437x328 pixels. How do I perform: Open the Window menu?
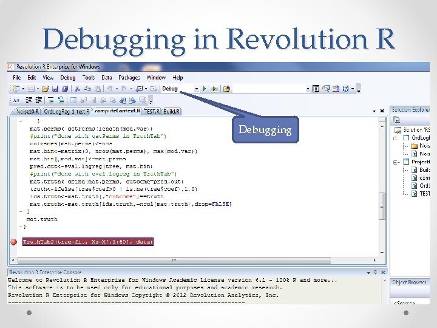[x=156, y=78]
